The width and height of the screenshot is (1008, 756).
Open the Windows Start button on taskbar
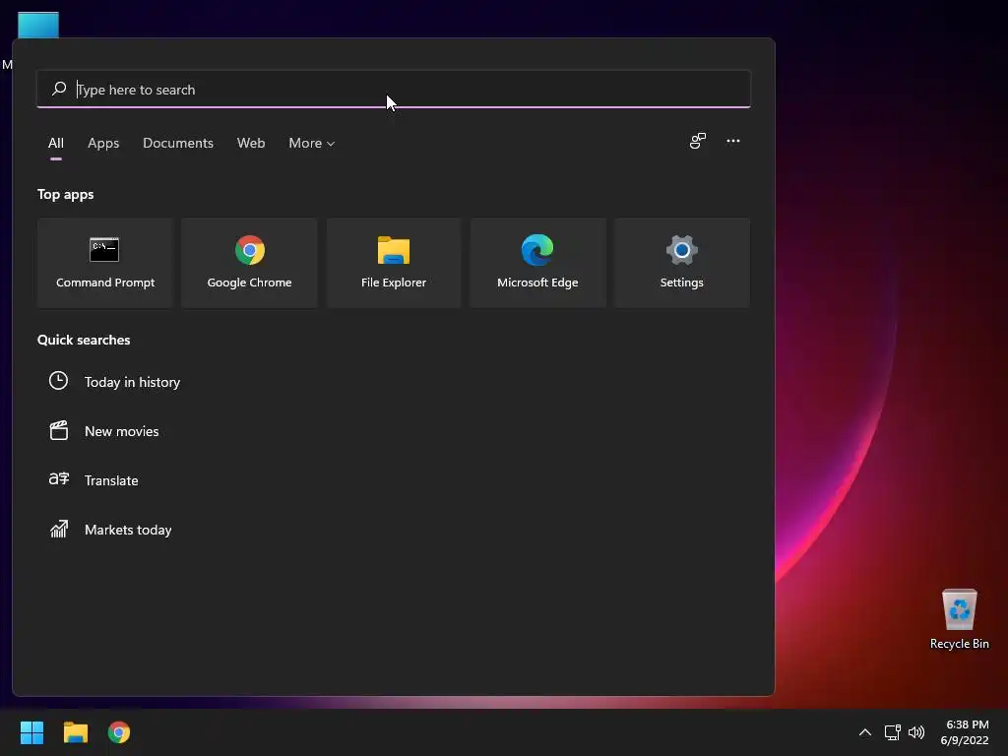pos(31,732)
